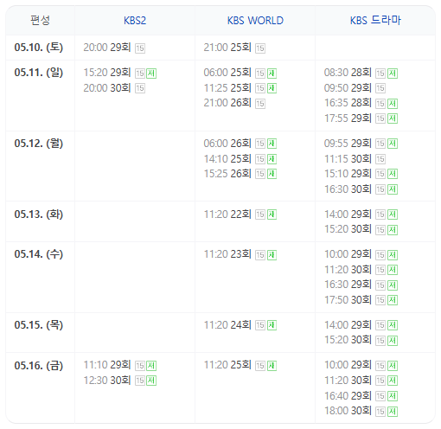Screen dimensions: 441x429
Task: Click the 16:35 28회 entry on KBS 드라마
Action: [348, 103]
